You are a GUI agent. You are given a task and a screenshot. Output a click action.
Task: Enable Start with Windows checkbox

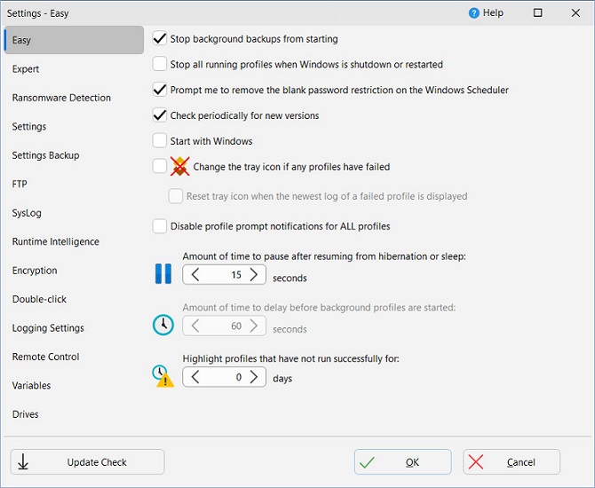point(159,141)
